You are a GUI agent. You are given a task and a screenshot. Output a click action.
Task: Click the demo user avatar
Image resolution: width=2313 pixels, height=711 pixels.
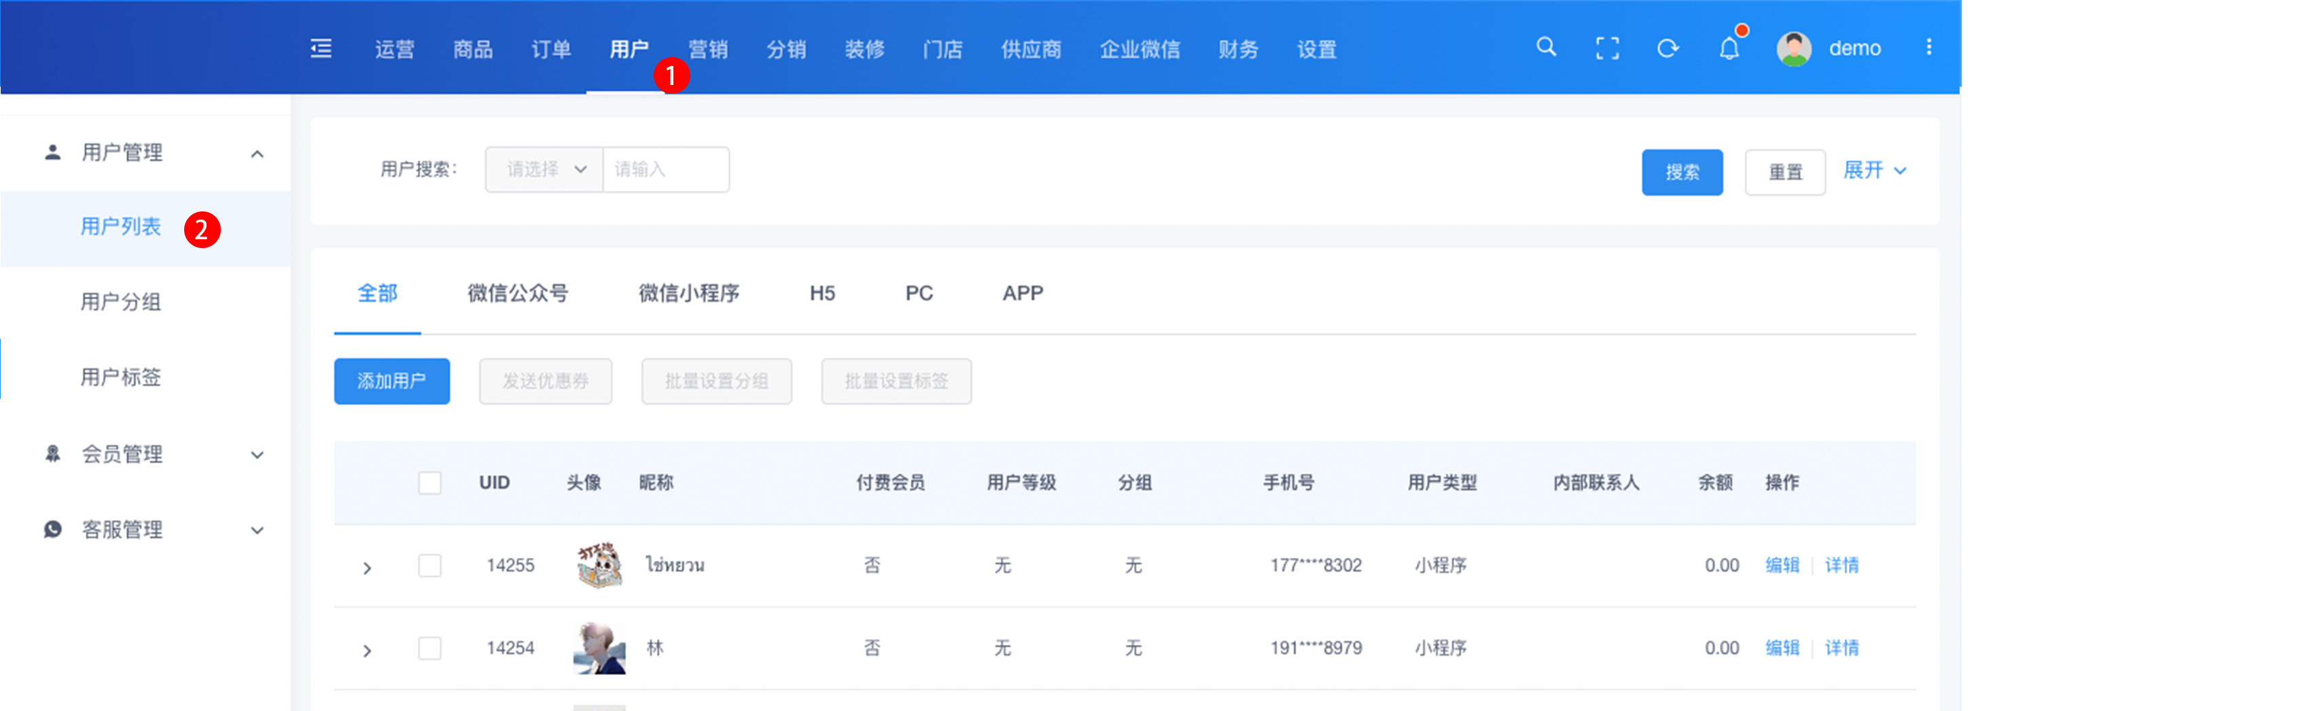pos(1793,48)
